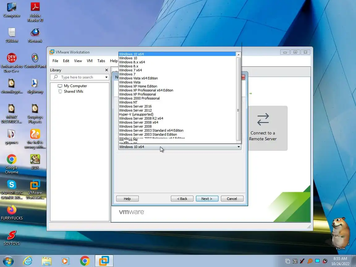This screenshot has height=267, width=356.
Task: Choose Windows 2000 Professional
Action: pos(177,98)
